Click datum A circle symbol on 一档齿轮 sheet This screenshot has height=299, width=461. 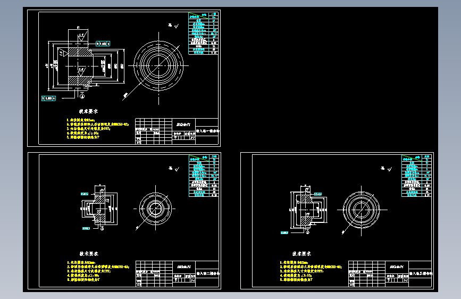[82, 96]
